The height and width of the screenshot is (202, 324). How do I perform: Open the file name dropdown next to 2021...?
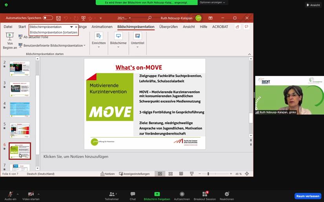coord(130,18)
